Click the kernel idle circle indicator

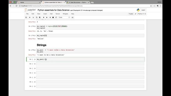(x=145, y=14)
